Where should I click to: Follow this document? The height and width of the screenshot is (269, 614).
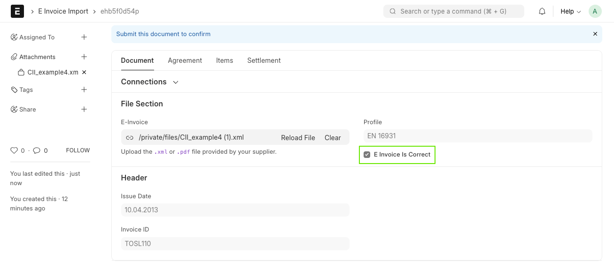(x=78, y=150)
